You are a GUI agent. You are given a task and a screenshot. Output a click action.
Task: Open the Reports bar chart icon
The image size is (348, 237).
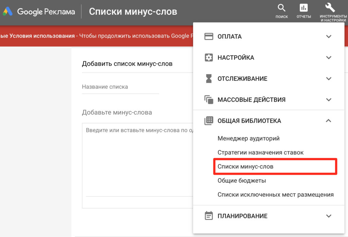303,8
